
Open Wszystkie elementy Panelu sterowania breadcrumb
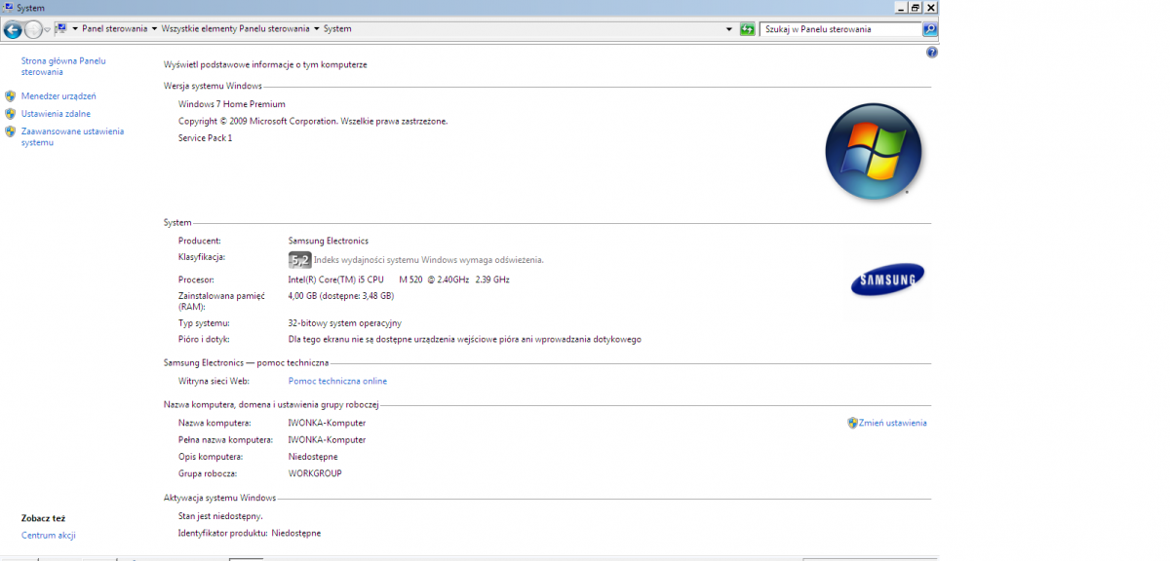click(236, 29)
